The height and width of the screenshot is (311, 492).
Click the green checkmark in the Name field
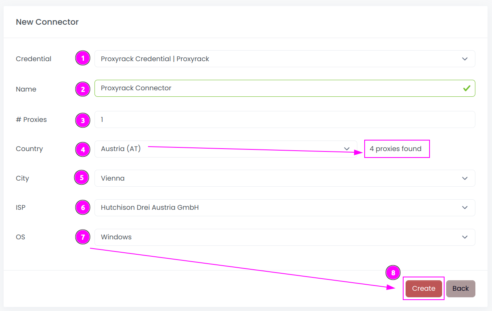pyautogui.click(x=467, y=88)
